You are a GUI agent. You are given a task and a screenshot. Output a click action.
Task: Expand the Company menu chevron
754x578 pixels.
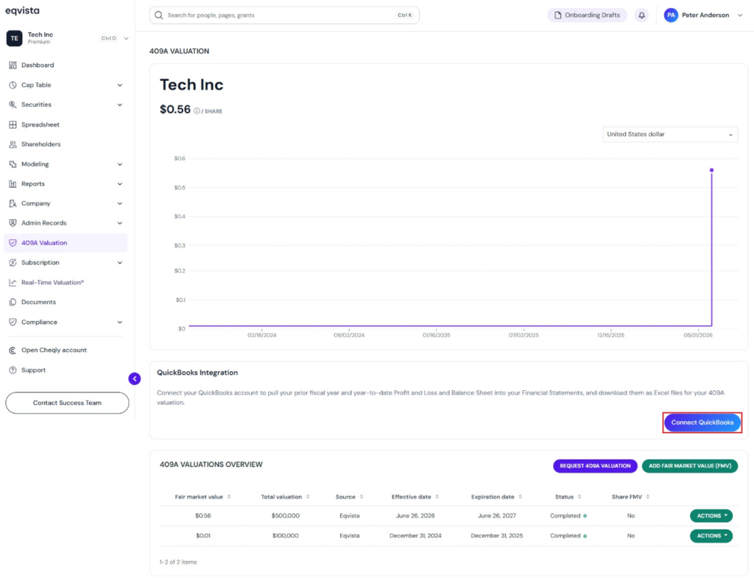click(120, 204)
